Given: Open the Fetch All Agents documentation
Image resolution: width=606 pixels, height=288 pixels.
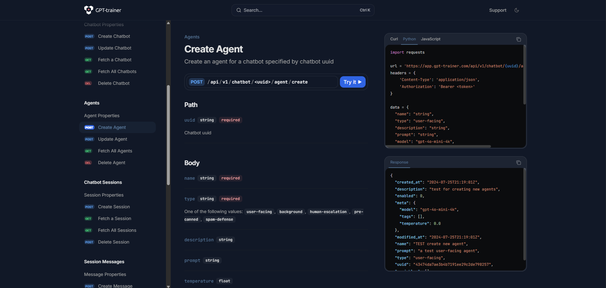Looking at the screenshot, I should (x=115, y=151).
